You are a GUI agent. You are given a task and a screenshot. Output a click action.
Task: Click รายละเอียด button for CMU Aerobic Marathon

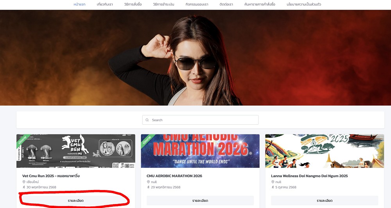click(x=200, y=201)
